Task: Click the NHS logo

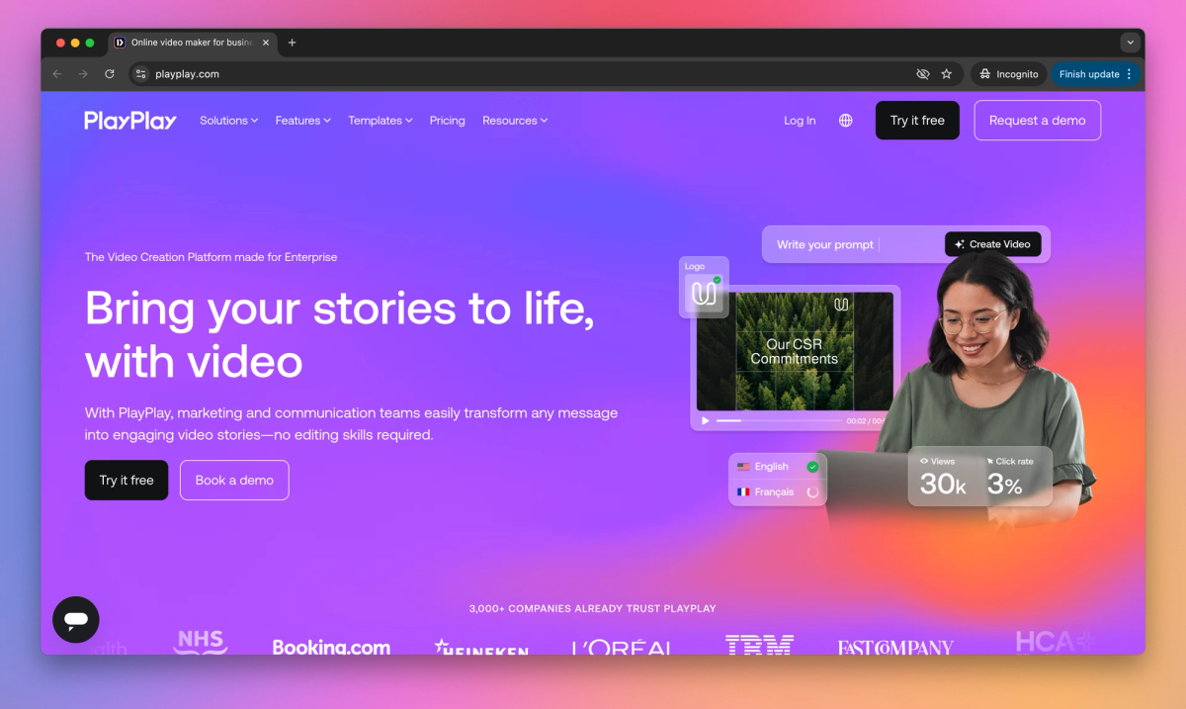Action: (201, 643)
